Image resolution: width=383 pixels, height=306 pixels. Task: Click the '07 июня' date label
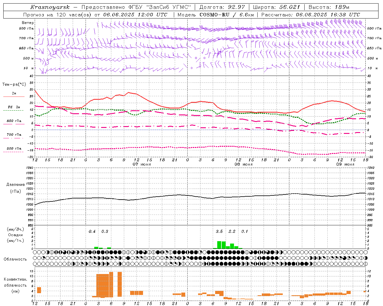142,164
